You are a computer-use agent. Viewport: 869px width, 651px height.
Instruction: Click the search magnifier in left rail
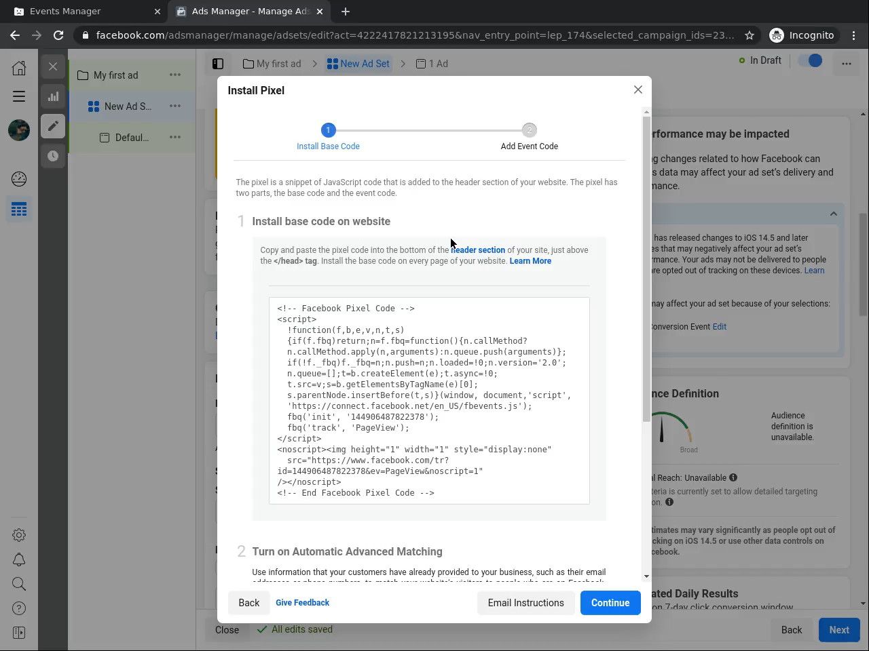click(x=19, y=584)
